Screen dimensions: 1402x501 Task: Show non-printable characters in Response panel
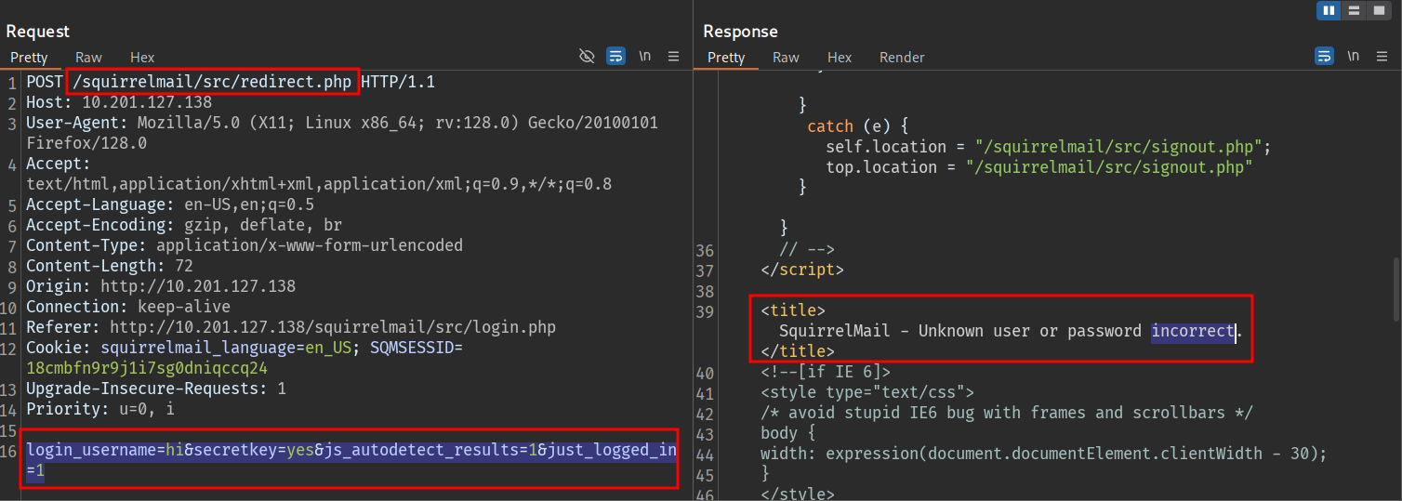click(x=1353, y=57)
